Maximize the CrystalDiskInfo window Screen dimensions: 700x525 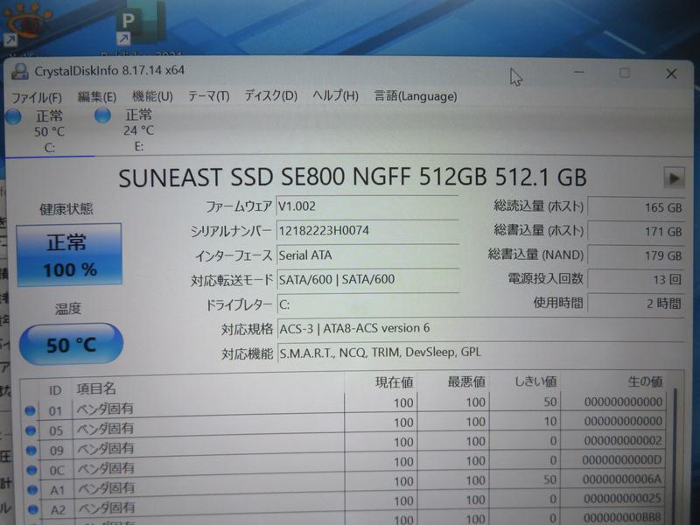click(625, 73)
